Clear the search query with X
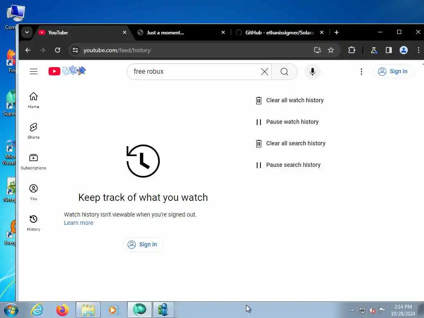424x318 pixels. (x=265, y=71)
